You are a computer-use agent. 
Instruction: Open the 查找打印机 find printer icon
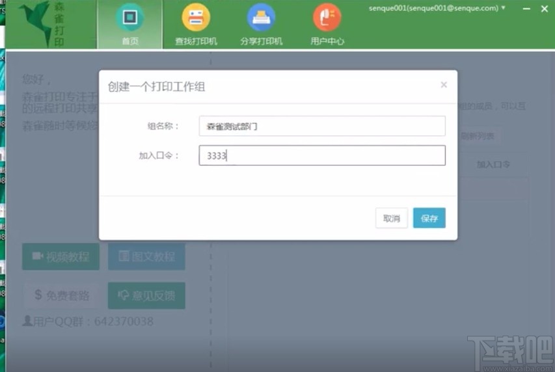tap(196, 17)
